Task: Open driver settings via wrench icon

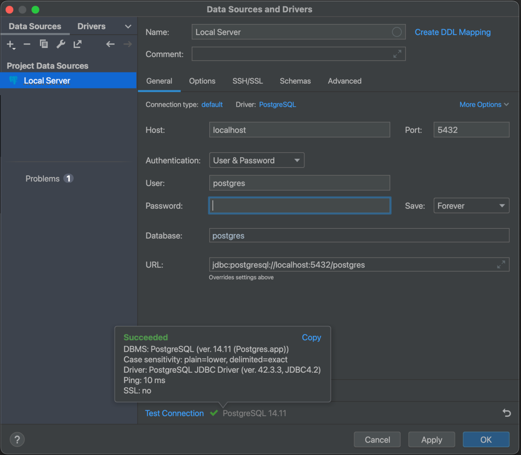Action: click(x=61, y=44)
